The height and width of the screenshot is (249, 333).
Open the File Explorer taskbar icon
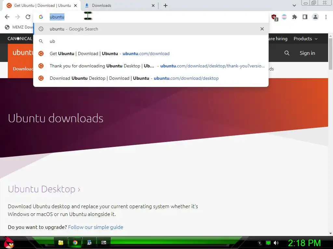tap(61, 243)
